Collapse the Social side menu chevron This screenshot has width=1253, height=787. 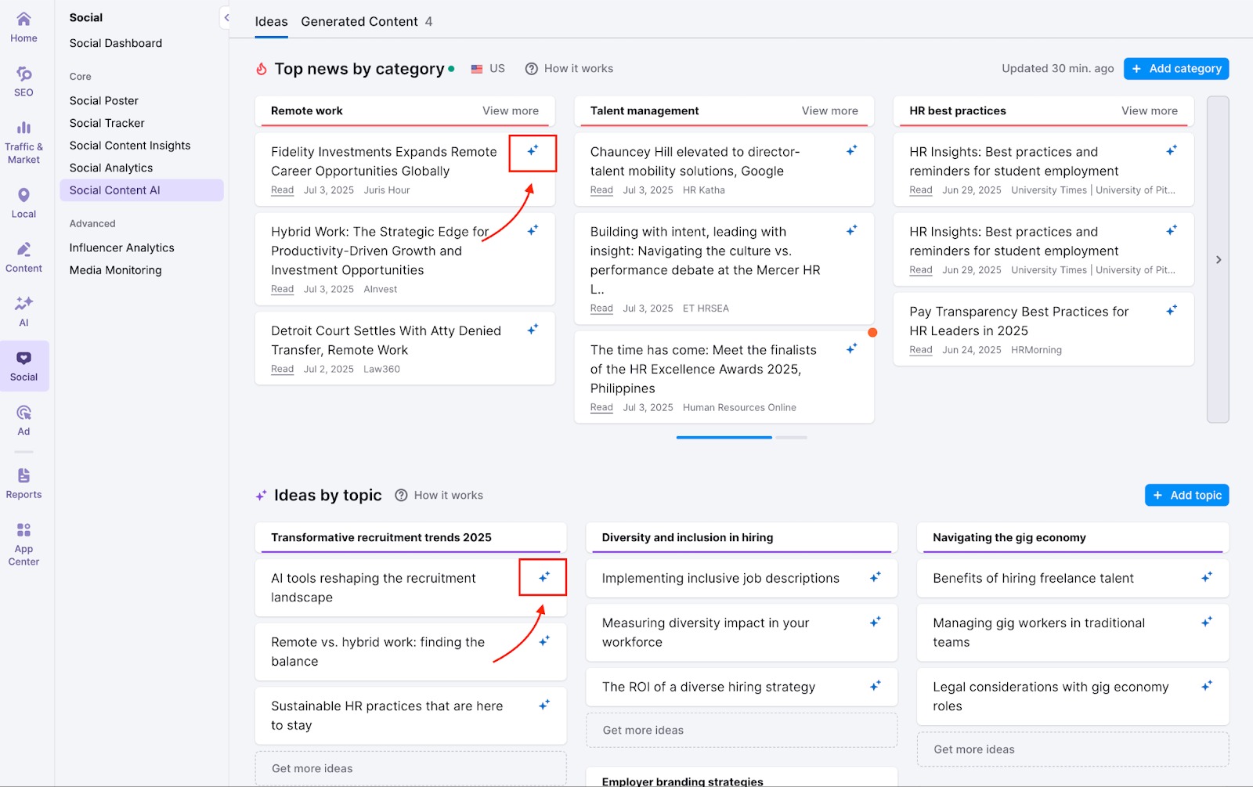tap(226, 17)
